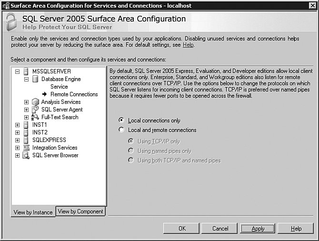Select the Full-Text Search label
The width and height of the screenshot is (319, 241).
click(60, 117)
